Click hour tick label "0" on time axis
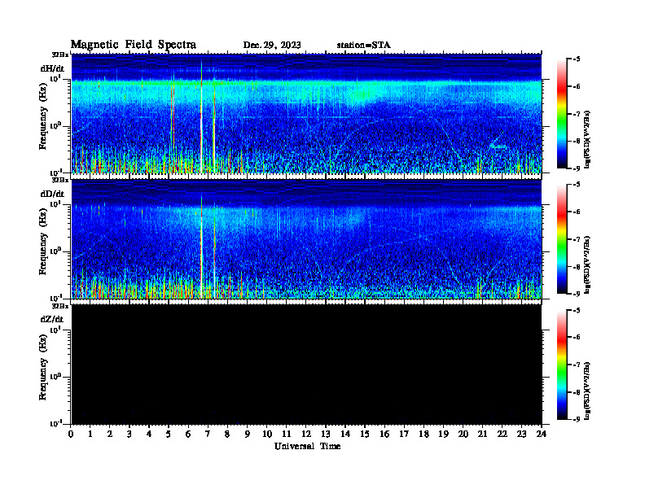Screen dimensions: 645x498 coord(71,434)
